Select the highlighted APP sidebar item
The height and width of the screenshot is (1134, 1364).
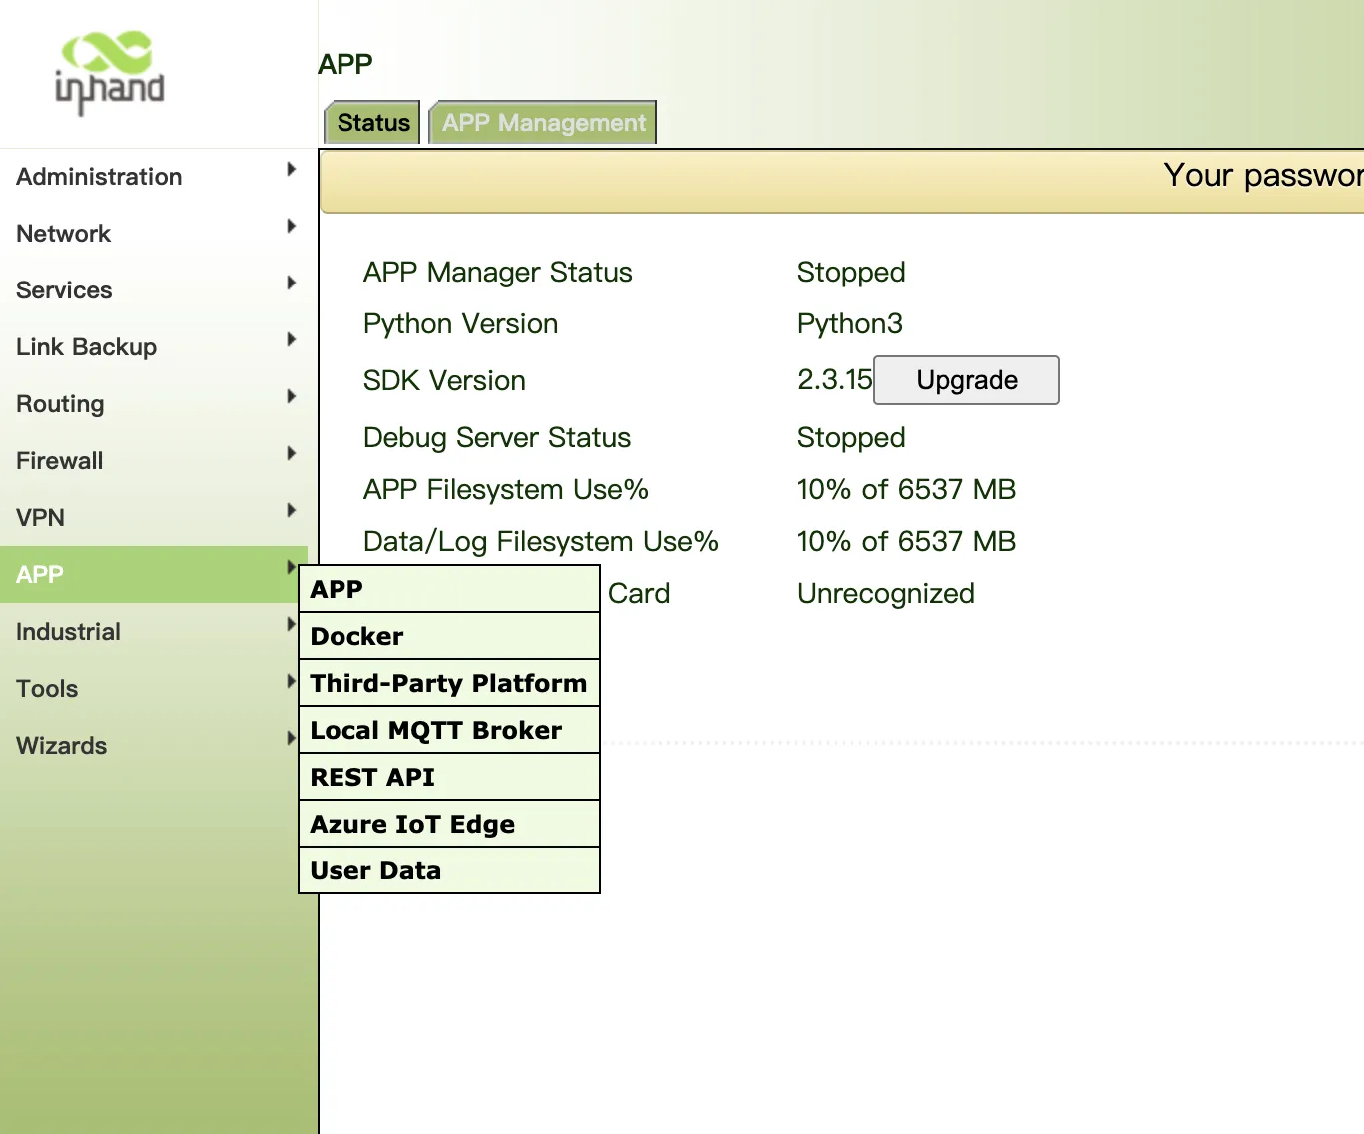pos(154,575)
